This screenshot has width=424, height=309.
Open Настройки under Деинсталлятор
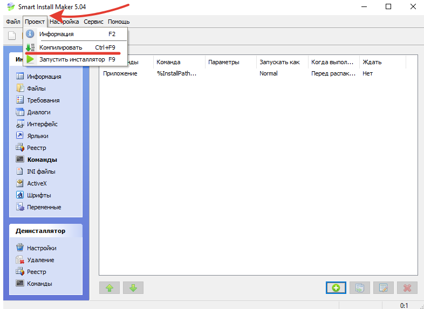pos(42,248)
